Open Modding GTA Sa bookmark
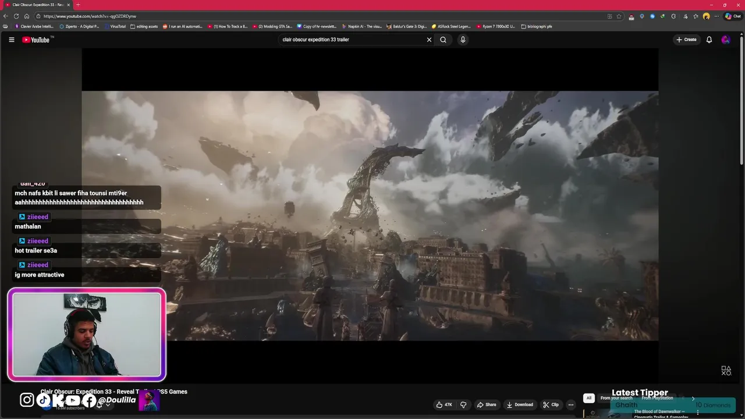Screen dimensions: 745x419 [x=272, y=26]
